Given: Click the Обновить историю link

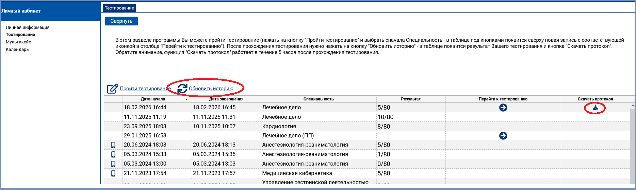Looking at the screenshot, I should coord(211,89).
